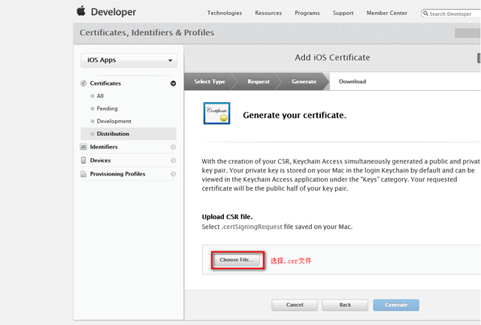Image resolution: width=481 pixels, height=325 pixels.
Task: Go to the Select Type step
Action: tap(209, 81)
